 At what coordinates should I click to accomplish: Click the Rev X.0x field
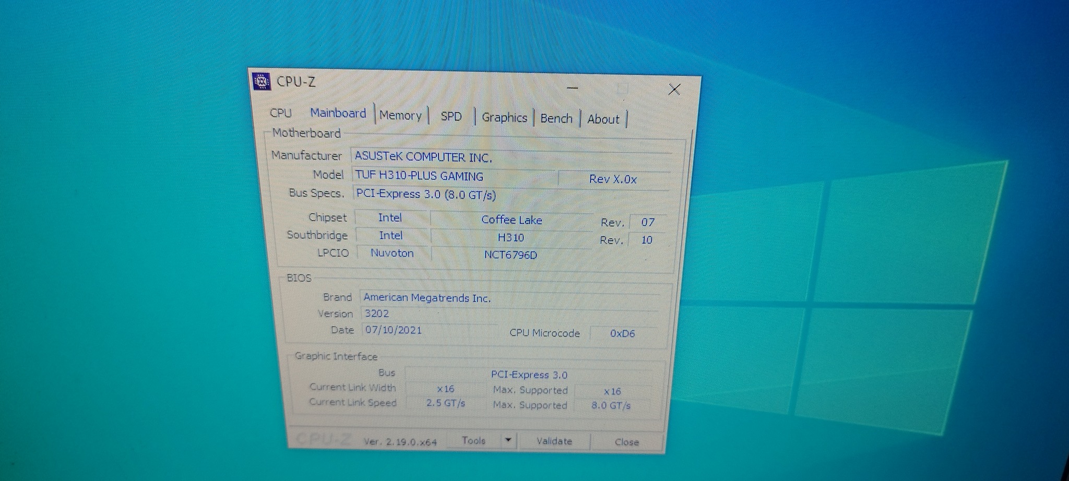[614, 179]
